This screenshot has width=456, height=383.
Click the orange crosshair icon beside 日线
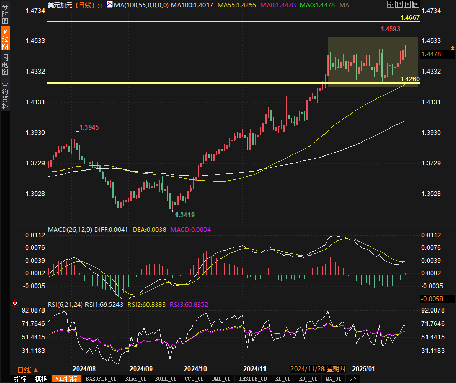pos(100,5)
